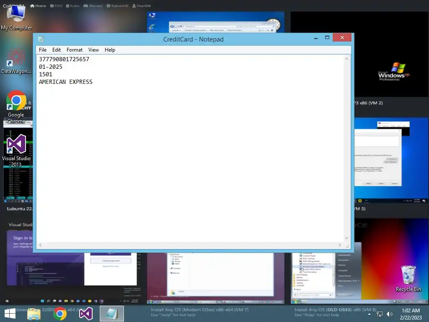Open the Windows Start button
Viewport: 429px width, 322px height.
[10, 314]
